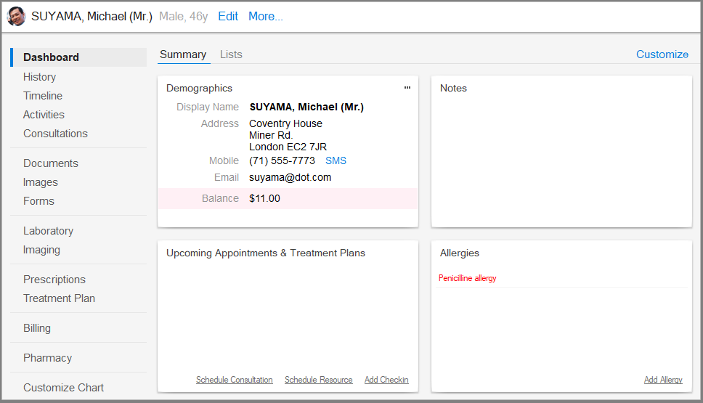Image resolution: width=703 pixels, height=403 pixels.
Task: Go to the Timeline section
Action: [43, 96]
